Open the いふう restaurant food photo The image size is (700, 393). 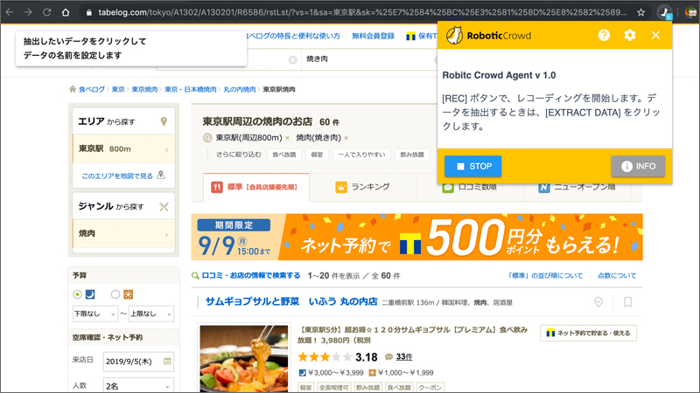244,359
